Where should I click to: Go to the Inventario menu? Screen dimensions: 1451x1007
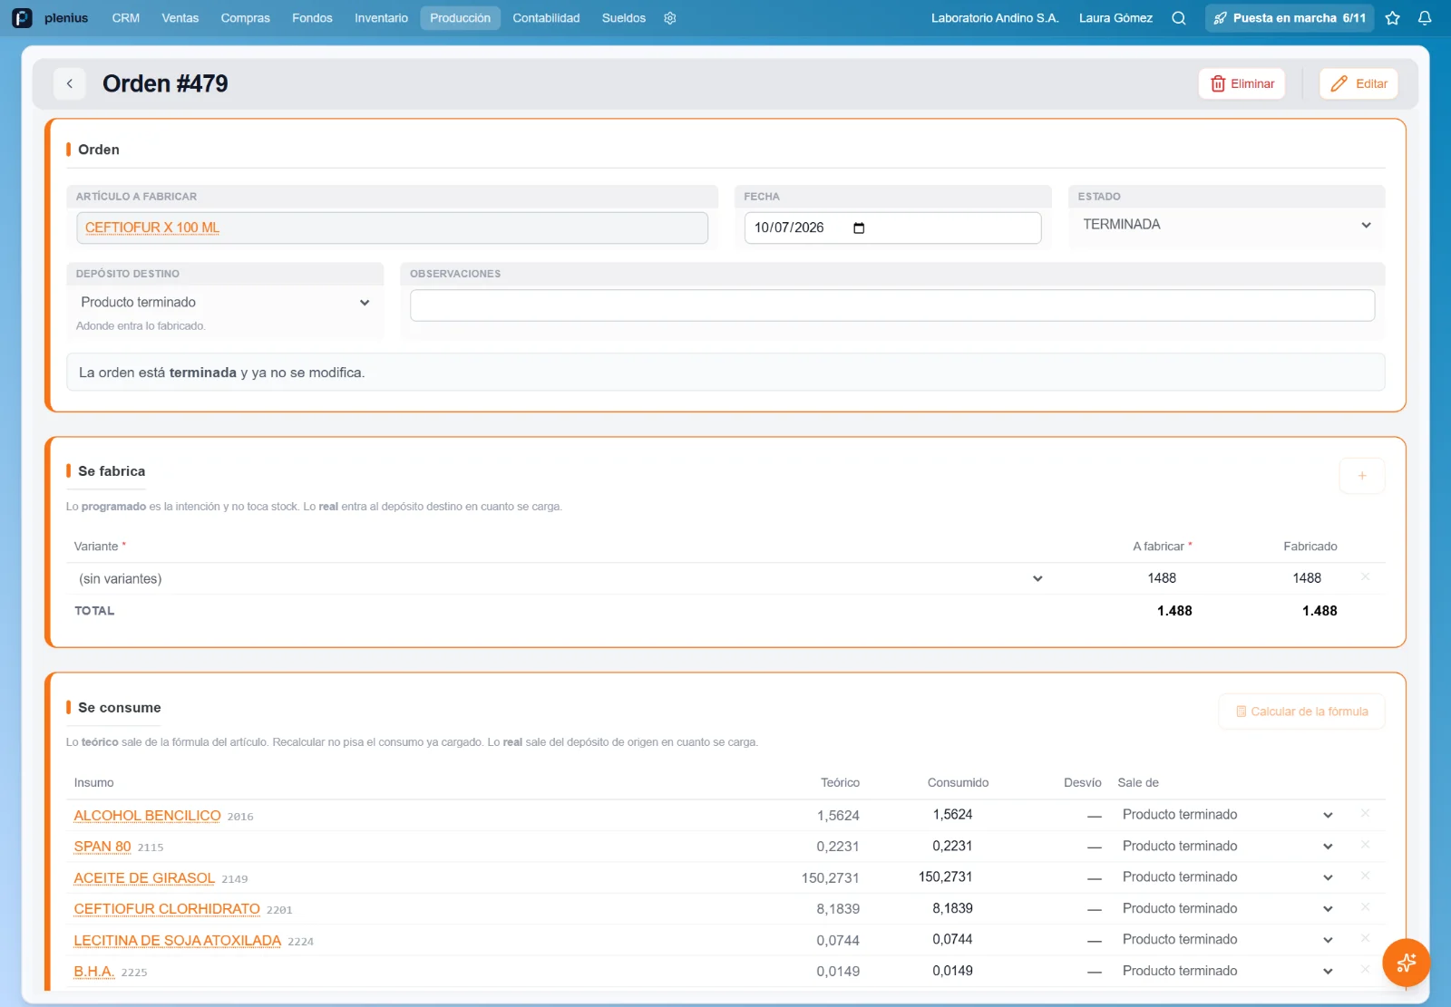(x=381, y=18)
